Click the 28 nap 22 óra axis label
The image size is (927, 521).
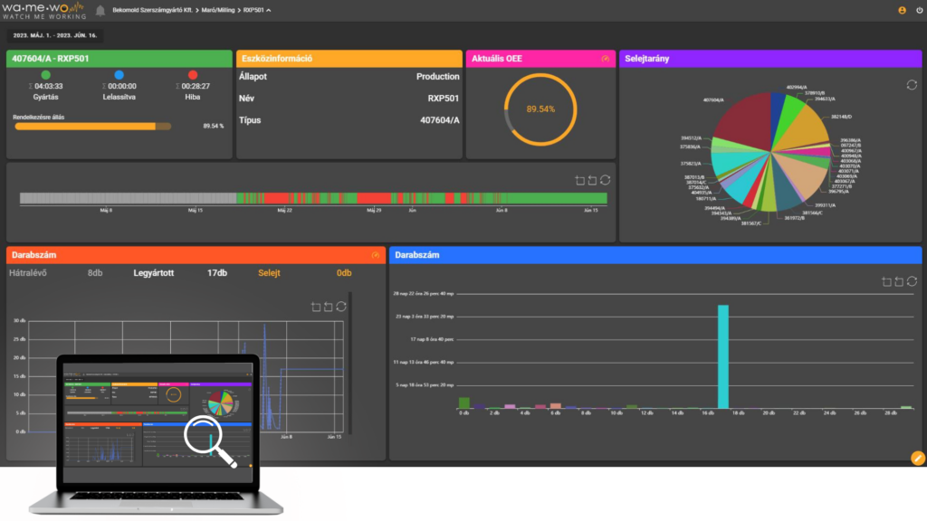[424, 294]
